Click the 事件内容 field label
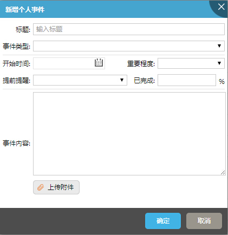This screenshot has width=228, height=235. pos(16,143)
